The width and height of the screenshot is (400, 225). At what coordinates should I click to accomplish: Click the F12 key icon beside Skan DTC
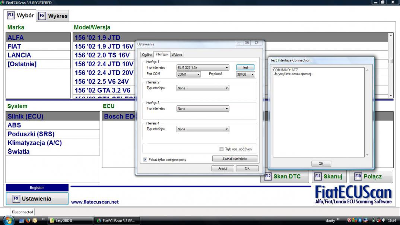click(x=268, y=177)
